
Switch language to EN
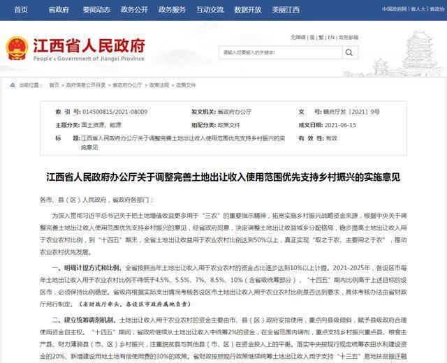click(x=332, y=37)
